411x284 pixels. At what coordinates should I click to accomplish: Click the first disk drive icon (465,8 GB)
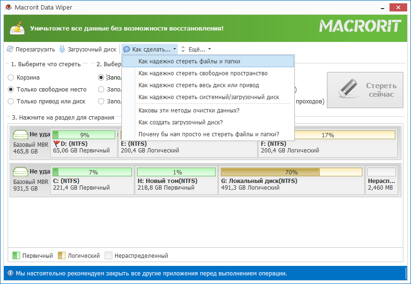21,135
